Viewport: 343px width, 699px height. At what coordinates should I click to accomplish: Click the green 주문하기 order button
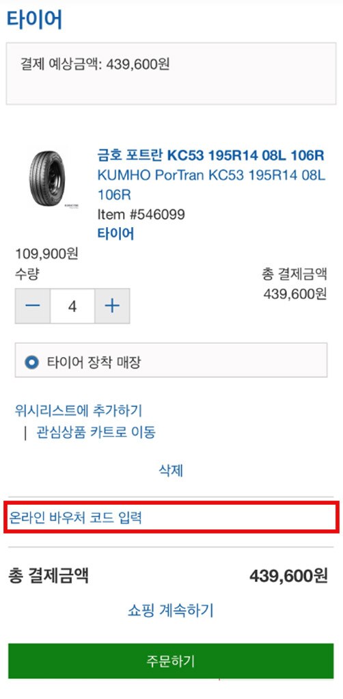click(x=171, y=661)
